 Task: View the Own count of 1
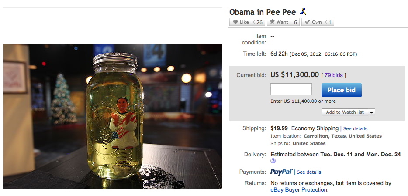[330, 22]
